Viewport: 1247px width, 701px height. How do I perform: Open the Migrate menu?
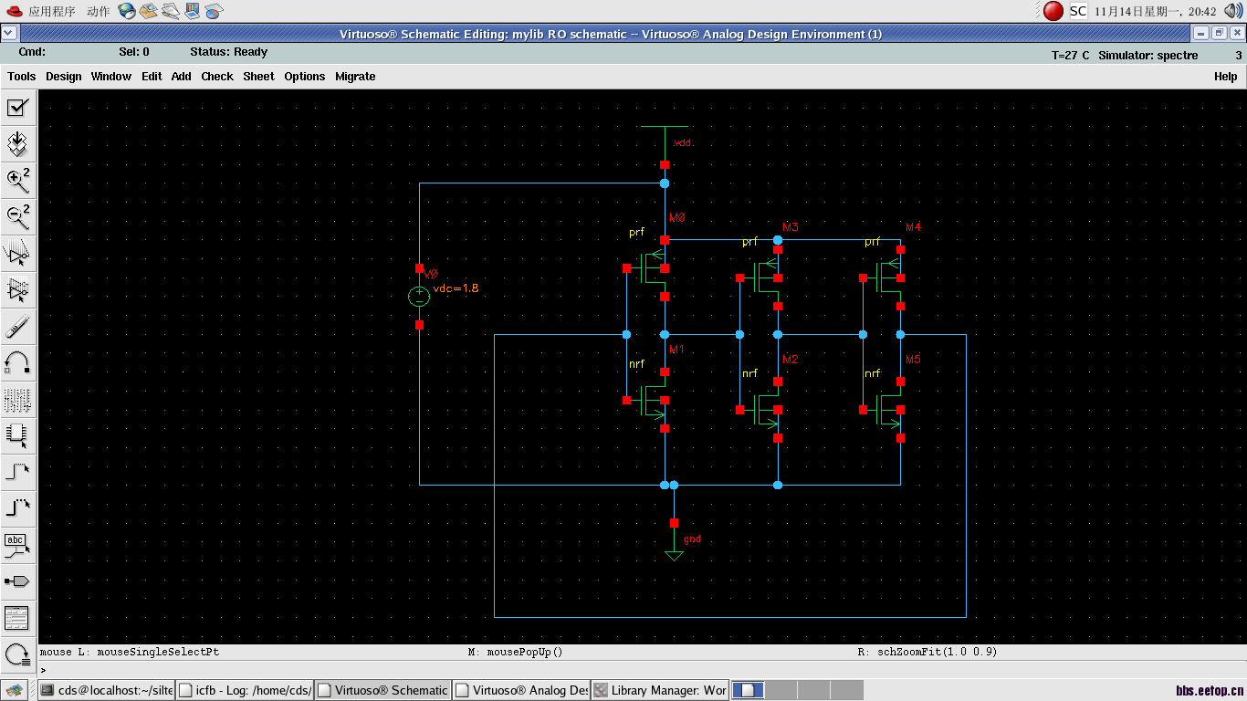click(355, 77)
